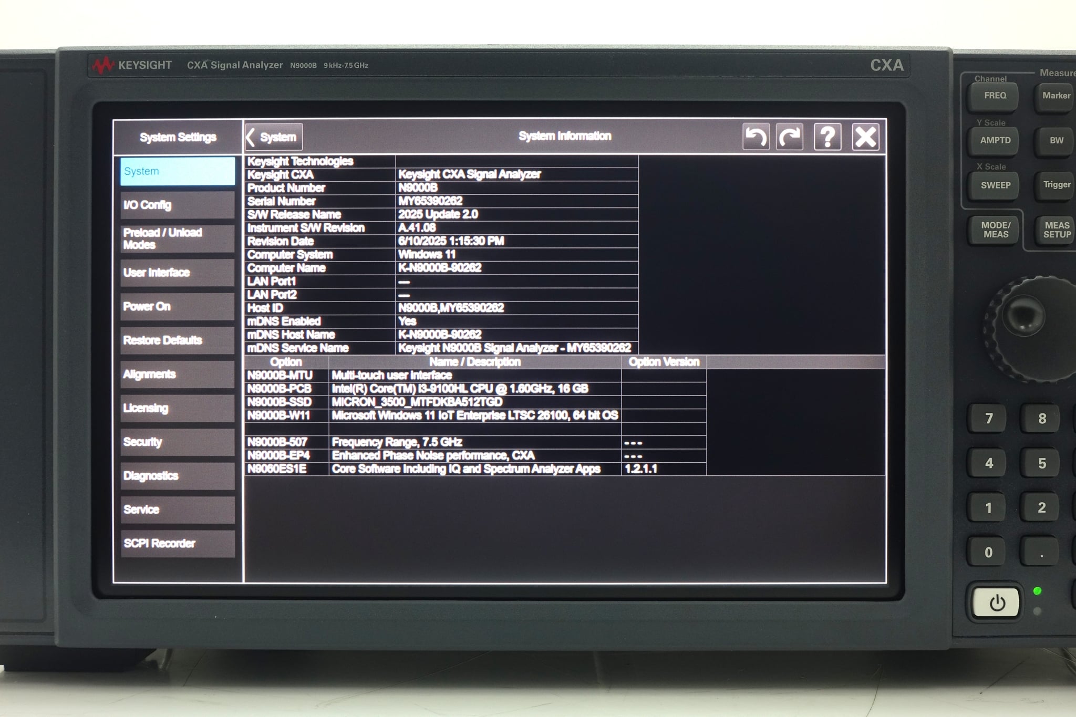
Task: Select the N9000B-W11 option row
Action: click(475, 415)
